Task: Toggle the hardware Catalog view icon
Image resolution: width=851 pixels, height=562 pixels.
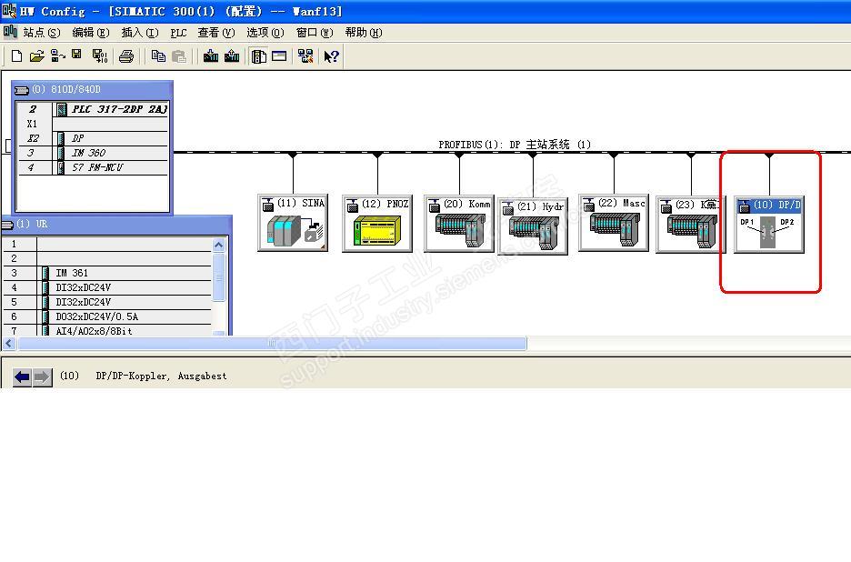Action: 259,56
